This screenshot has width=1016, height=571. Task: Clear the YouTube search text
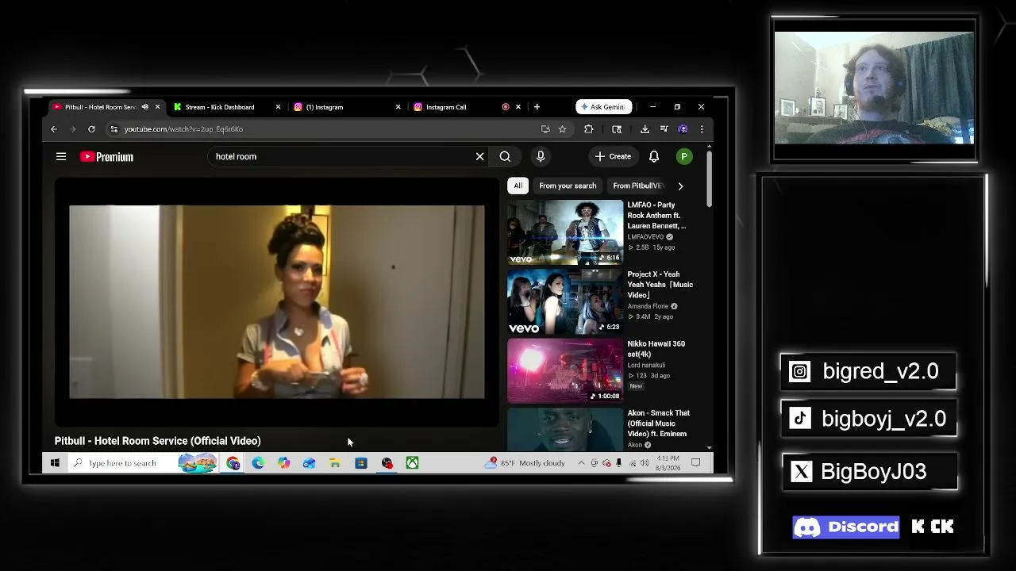tap(479, 156)
